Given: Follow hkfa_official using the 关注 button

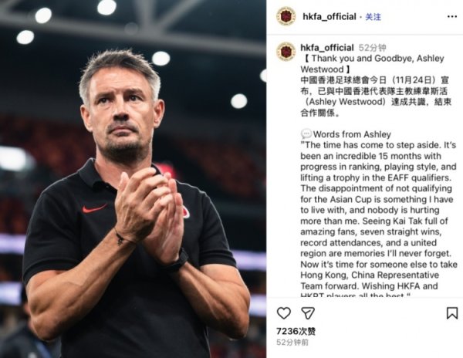Looking at the screenshot, I should coord(373,17).
